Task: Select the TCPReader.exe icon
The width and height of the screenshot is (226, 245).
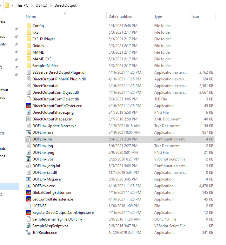Action: [x=29, y=233]
